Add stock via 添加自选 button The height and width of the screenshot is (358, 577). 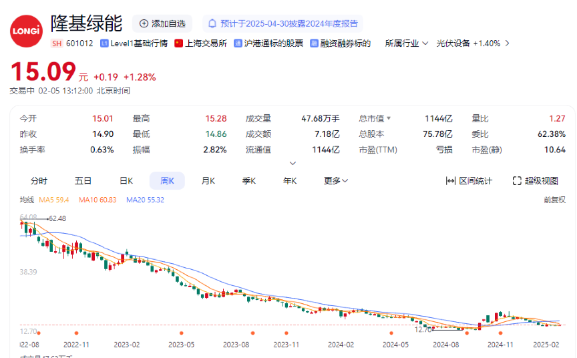[x=162, y=23]
